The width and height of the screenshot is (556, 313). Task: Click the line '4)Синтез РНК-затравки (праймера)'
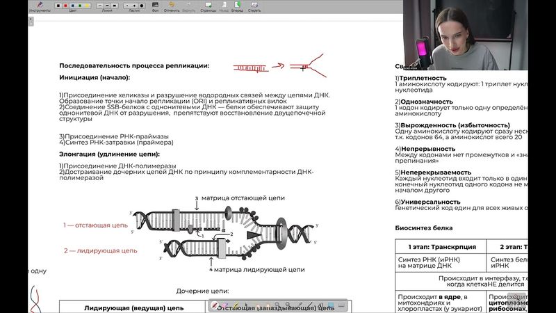pyautogui.click(x=116, y=143)
